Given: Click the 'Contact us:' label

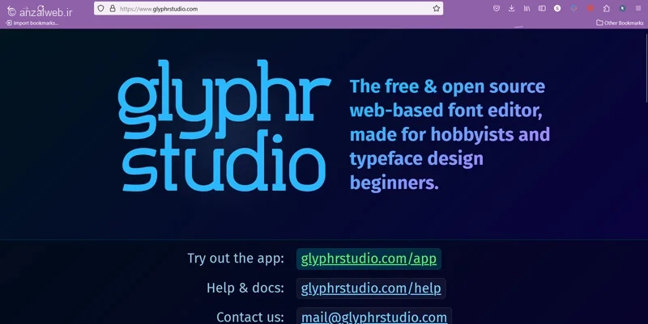Looking at the screenshot, I should coord(250,317).
